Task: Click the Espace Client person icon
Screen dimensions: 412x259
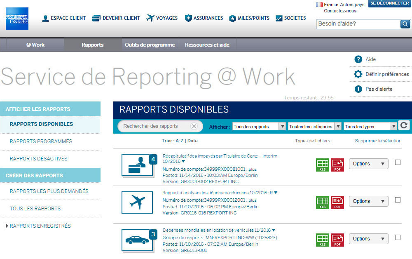Action: click(x=45, y=19)
